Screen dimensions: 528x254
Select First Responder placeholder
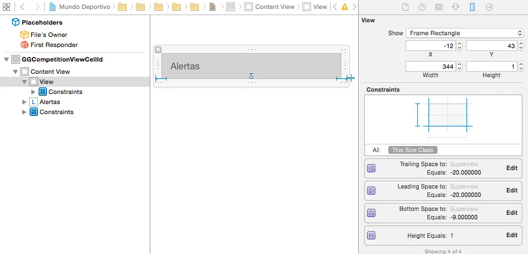click(x=49, y=45)
